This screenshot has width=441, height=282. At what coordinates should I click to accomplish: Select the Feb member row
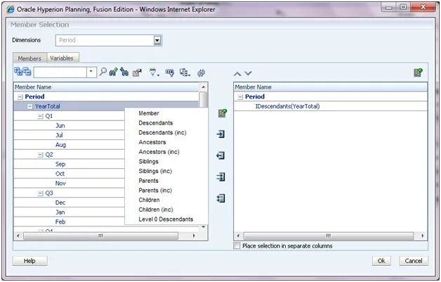(x=70, y=222)
